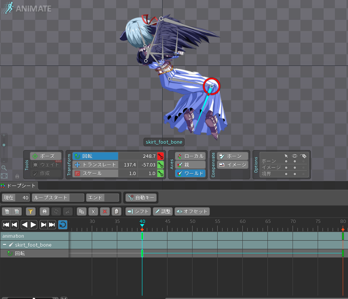Click the rotate keyframe at frame 40
Screen dimensions: 348x299
point(142,253)
